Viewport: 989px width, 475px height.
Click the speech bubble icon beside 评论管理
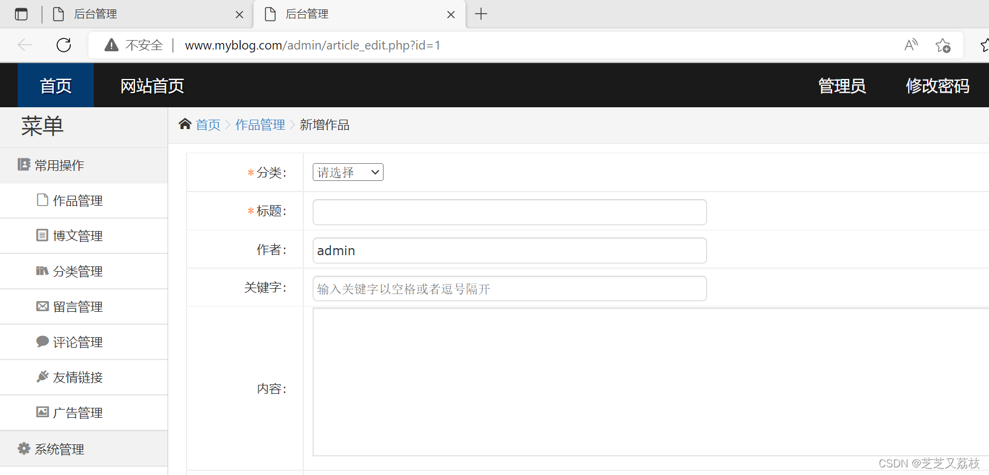42,341
